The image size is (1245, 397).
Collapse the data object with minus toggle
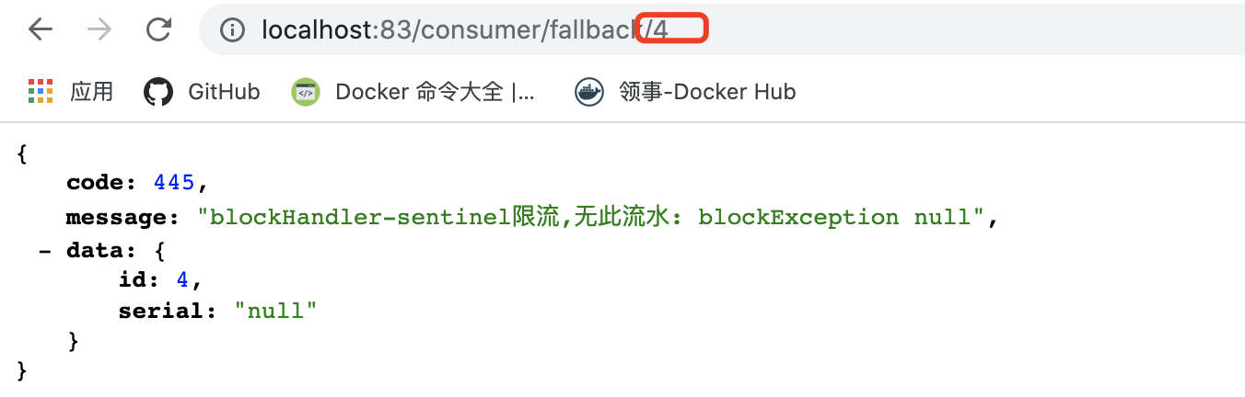[x=44, y=249]
